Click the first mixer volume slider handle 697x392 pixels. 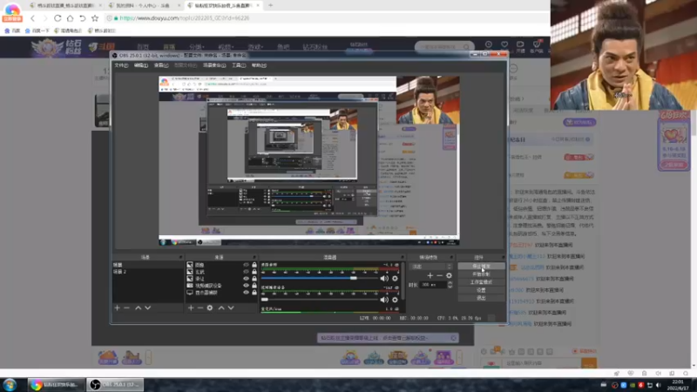pyautogui.click(x=353, y=278)
